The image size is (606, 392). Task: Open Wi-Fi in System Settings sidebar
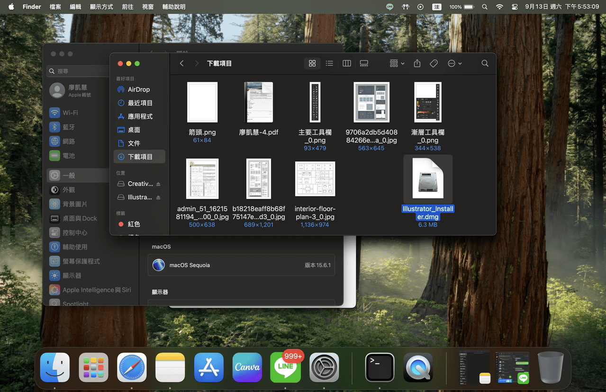pyautogui.click(x=79, y=113)
